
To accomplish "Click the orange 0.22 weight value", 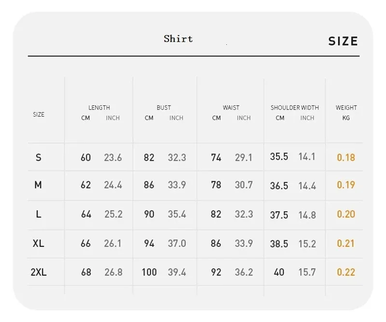I will click(x=346, y=272).
